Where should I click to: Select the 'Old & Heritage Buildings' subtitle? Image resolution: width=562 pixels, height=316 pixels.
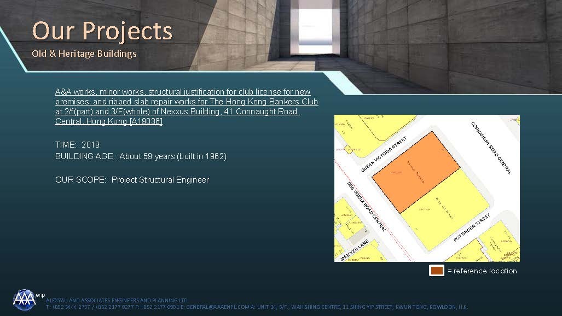(84, 54)
